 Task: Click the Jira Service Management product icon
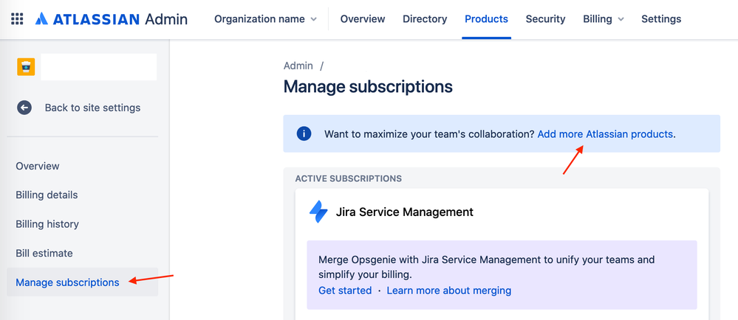[318, 212]
